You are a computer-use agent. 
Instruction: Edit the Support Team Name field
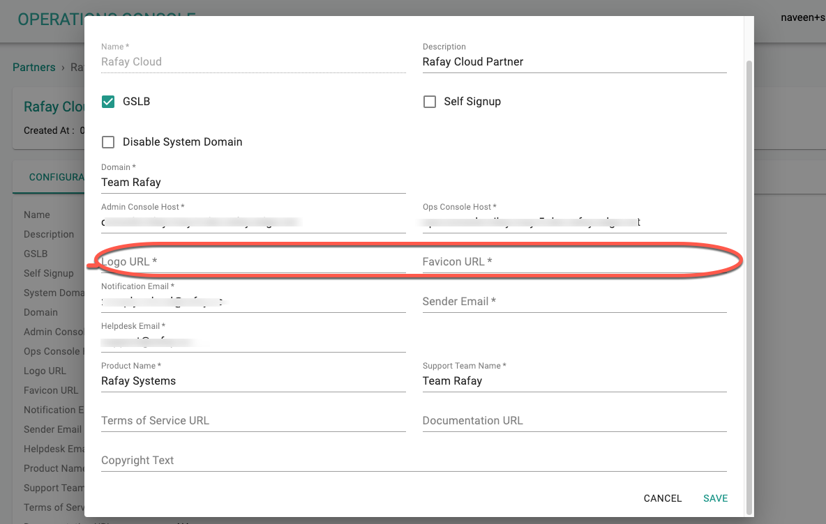click(x=574, y=381)
